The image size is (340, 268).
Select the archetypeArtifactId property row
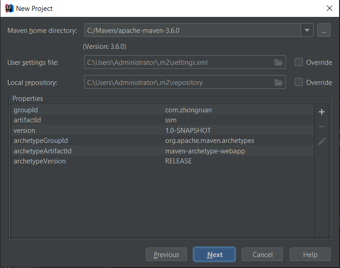162,151
